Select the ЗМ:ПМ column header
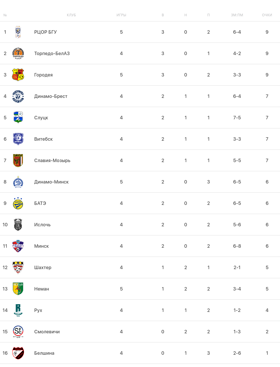 click(x=237, y=15)
